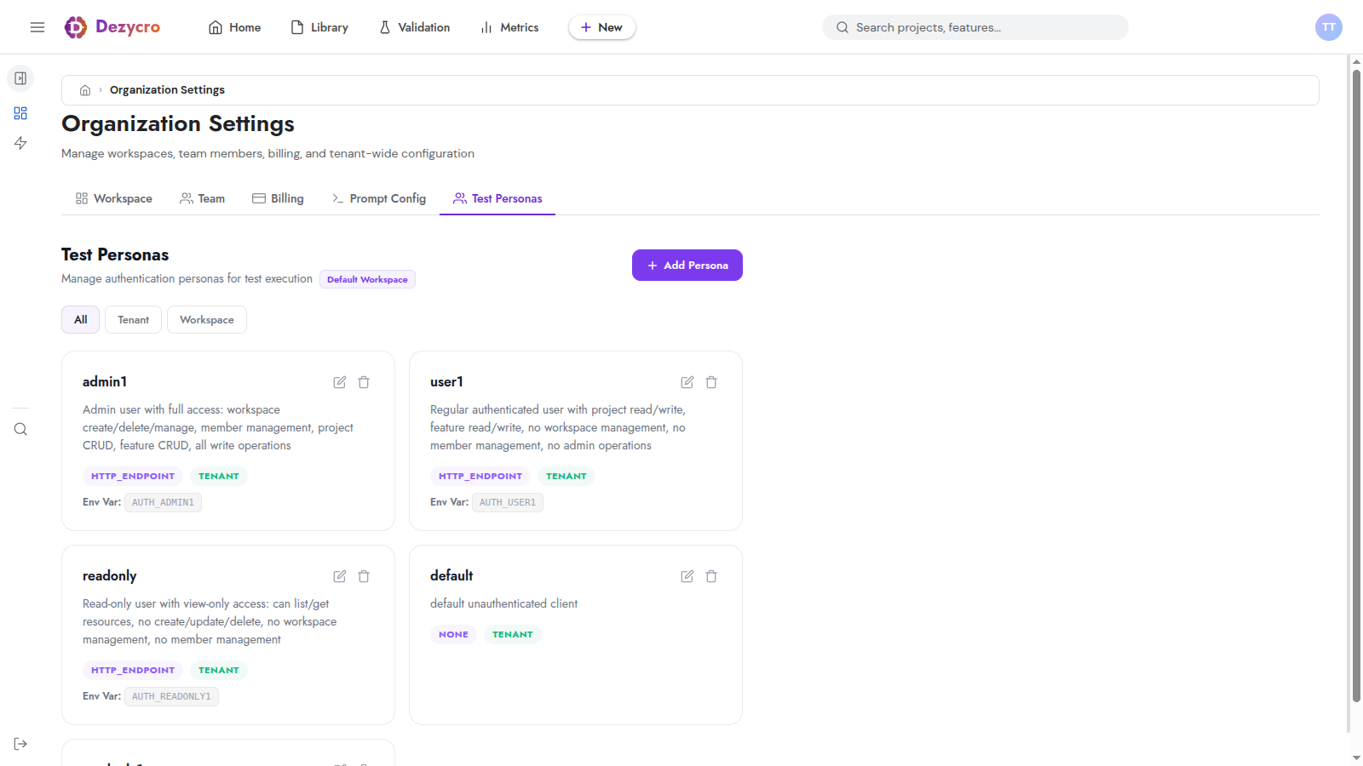Open the hamburger menu icon
The image size is (1363, 766).
click(x=37, y=27)
